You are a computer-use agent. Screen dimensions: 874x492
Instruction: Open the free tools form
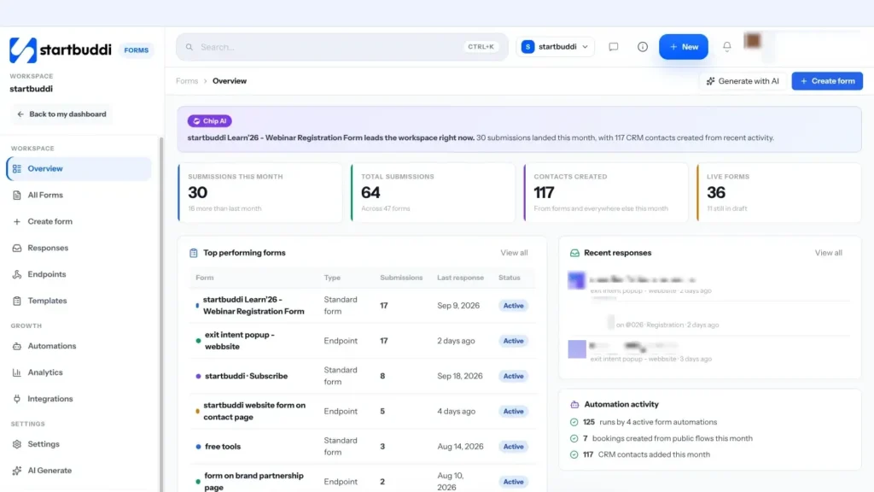pyautogui.click(x=362, y=446)
